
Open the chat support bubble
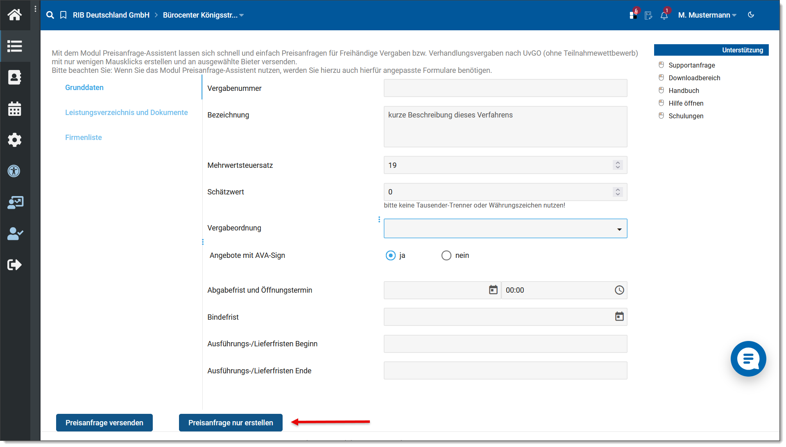[748, 359]
